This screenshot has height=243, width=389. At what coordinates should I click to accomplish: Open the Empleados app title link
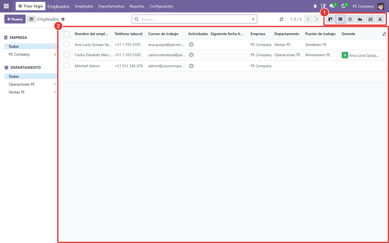point(58,6)
